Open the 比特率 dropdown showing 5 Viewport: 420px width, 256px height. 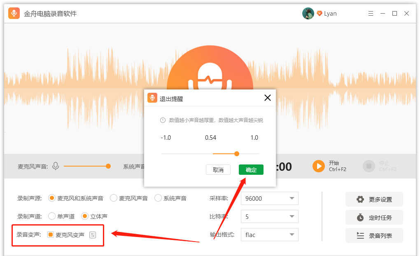269,216
